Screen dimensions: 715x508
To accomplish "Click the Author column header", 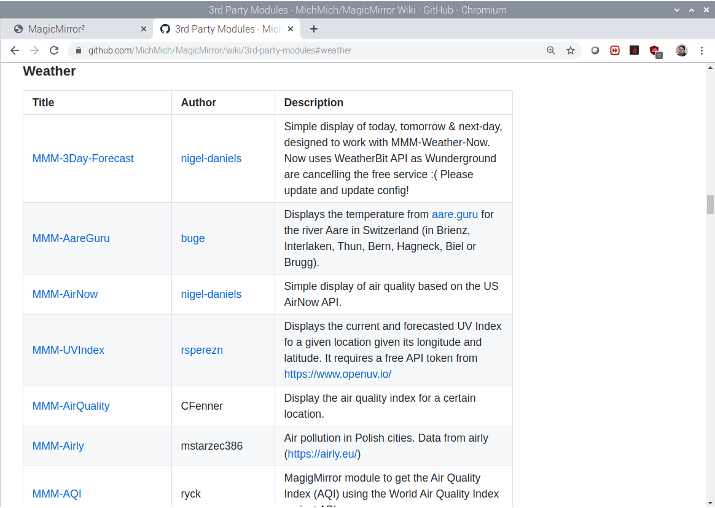I will (198, 103).
